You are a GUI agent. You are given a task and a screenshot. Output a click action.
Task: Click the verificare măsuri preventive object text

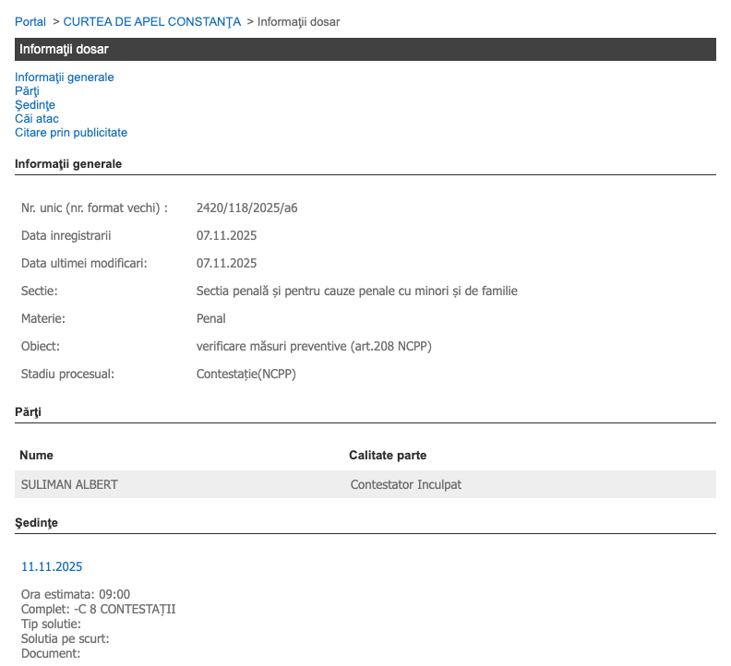[x=314, y=346]
